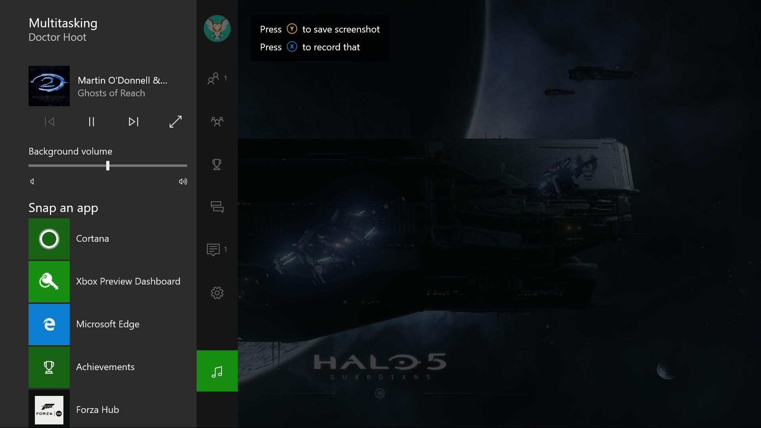Open Forza Hub app icon

[49, 410]
